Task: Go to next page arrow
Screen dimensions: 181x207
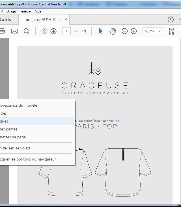Action: (53, 31)
